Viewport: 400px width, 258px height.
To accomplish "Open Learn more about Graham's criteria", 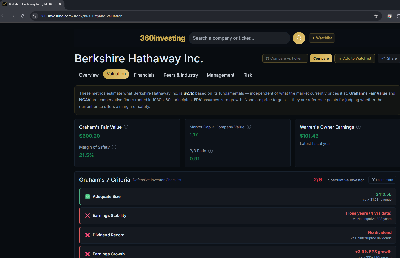I will (x=382, y=180).
